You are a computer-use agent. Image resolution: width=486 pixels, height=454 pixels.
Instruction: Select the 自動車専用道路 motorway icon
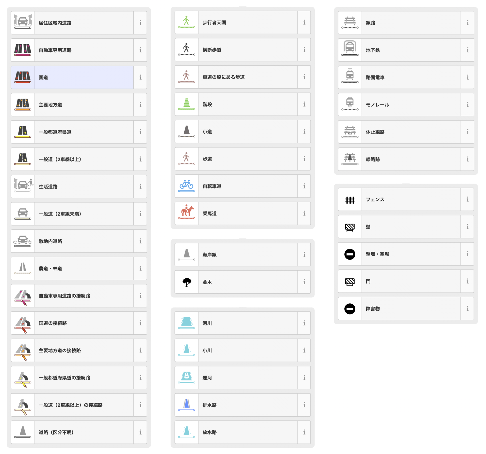23,50
